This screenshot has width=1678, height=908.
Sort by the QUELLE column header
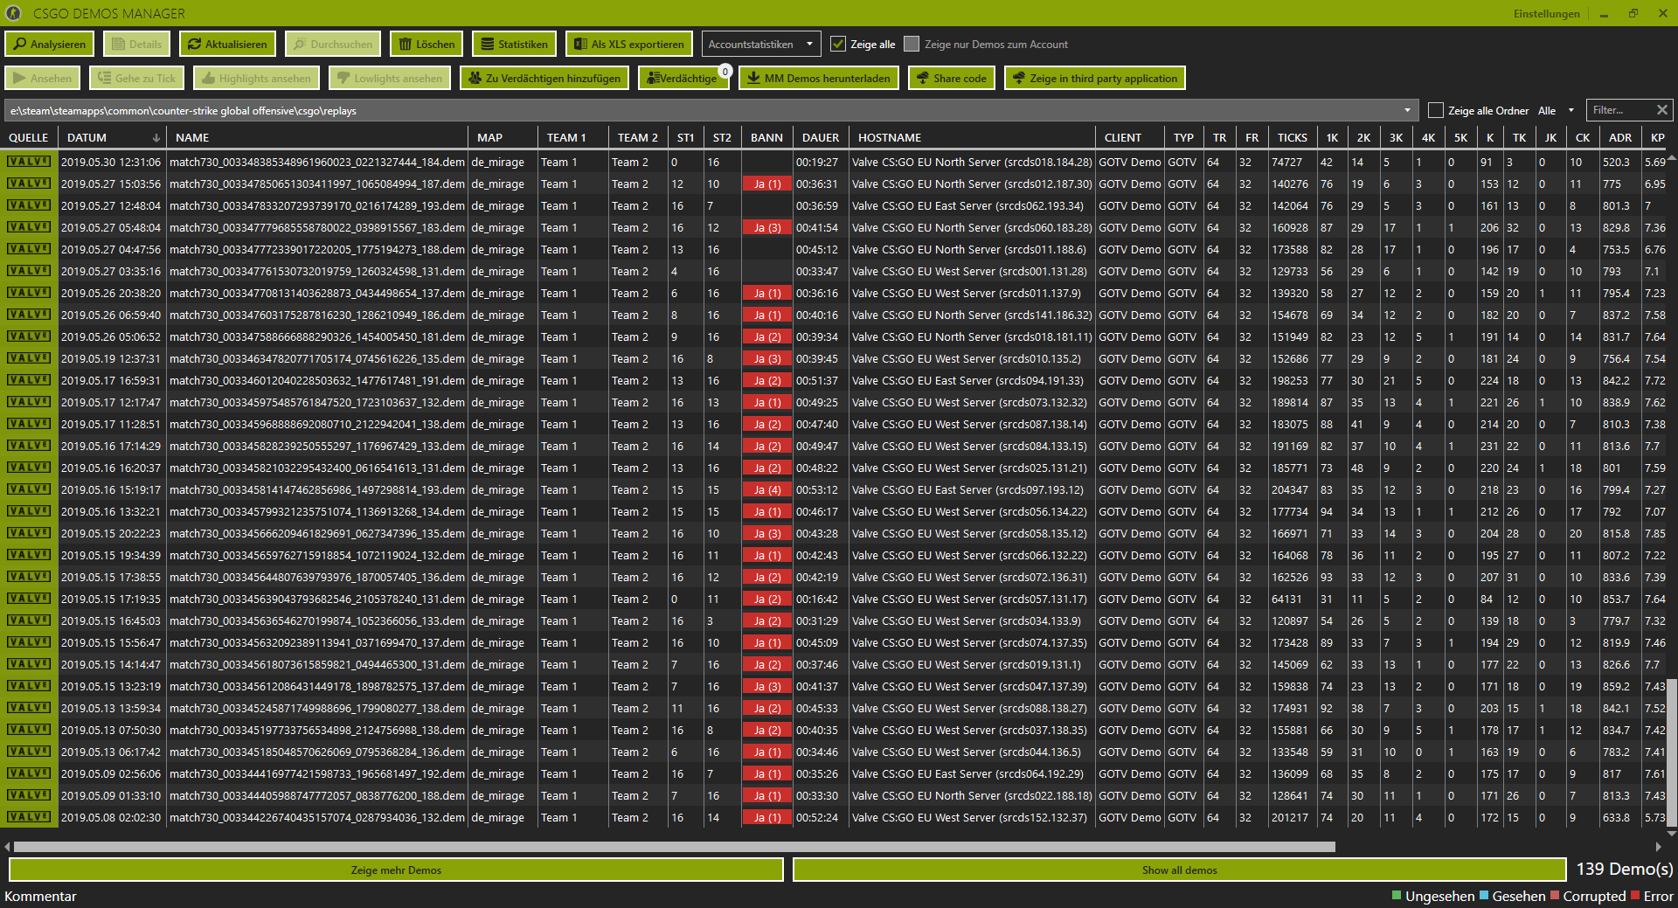[29, 138]
